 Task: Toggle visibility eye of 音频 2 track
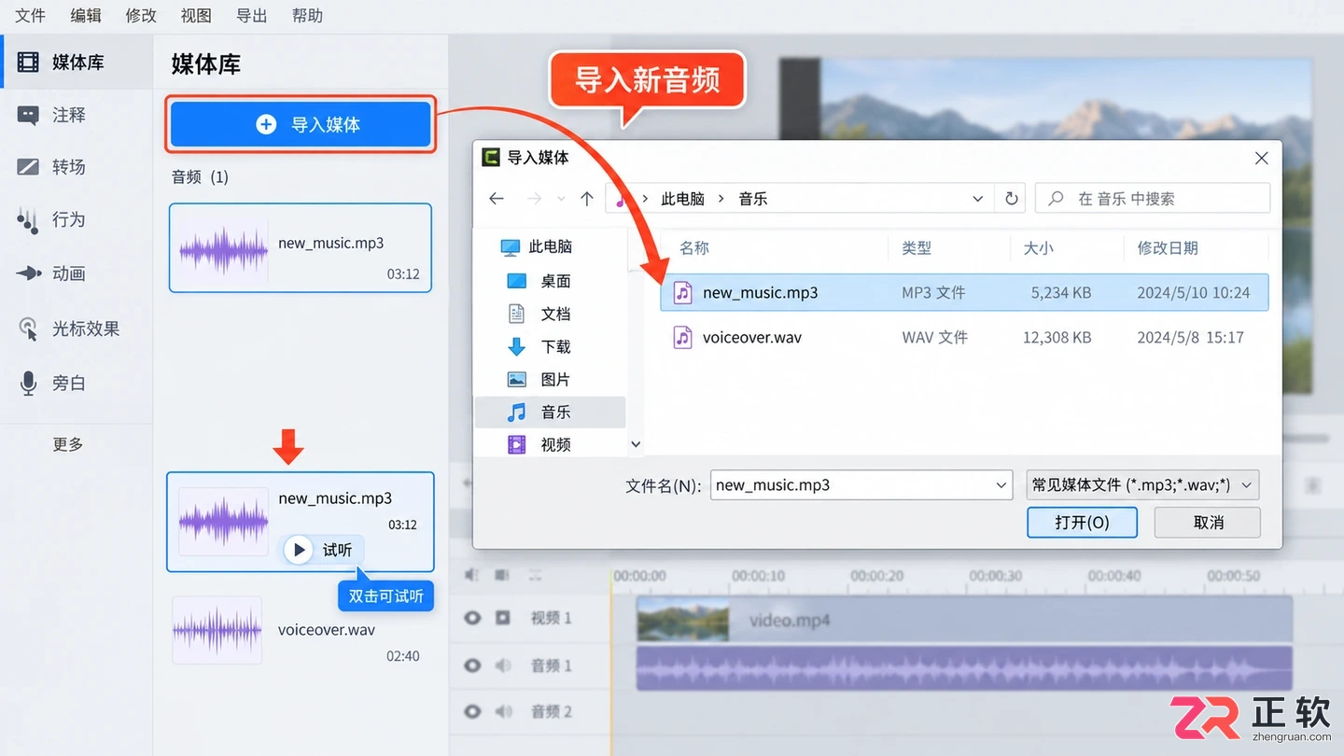coord(472,711)
